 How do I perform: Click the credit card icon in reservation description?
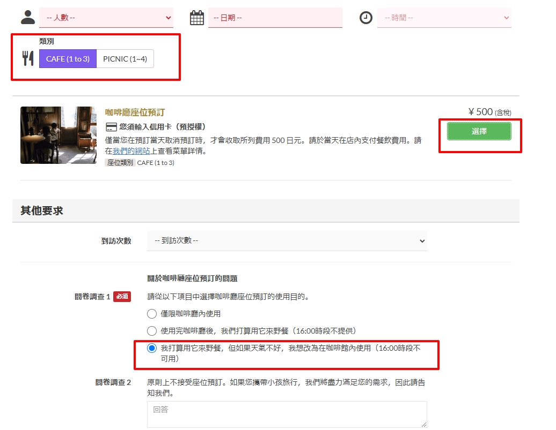click(112, 127)
